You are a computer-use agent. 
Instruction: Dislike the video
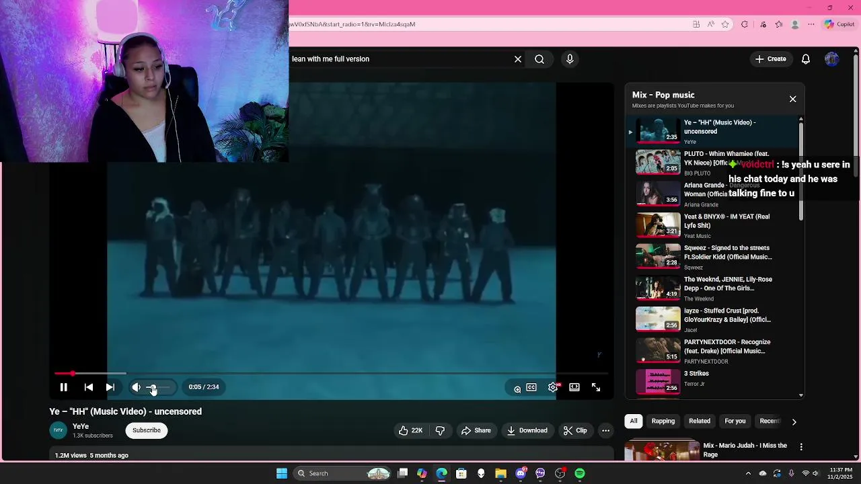440,430
